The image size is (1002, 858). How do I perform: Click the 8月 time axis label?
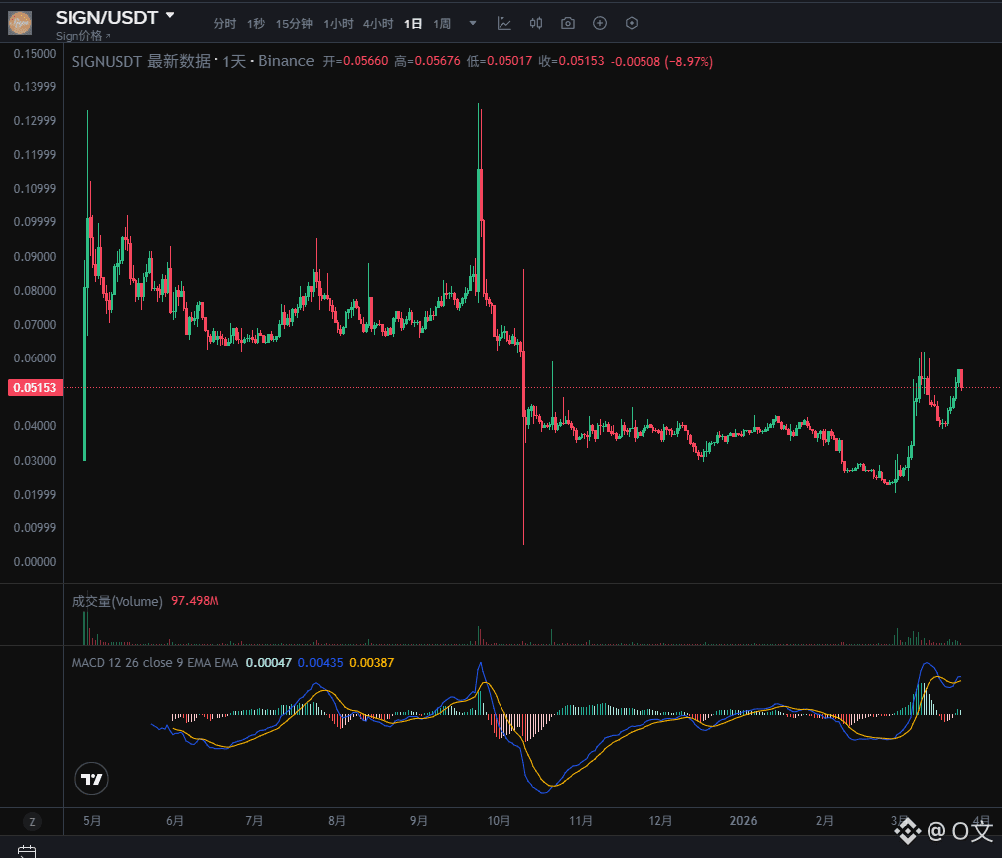(x=336, y=821)
